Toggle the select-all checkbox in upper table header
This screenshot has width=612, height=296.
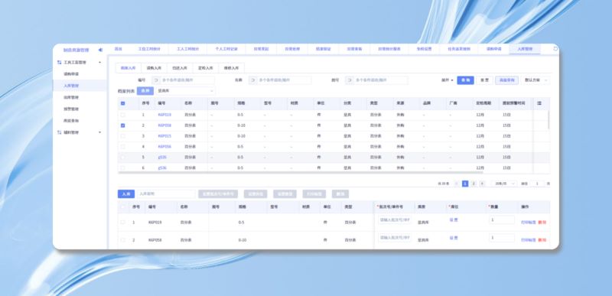coord(123,103)
